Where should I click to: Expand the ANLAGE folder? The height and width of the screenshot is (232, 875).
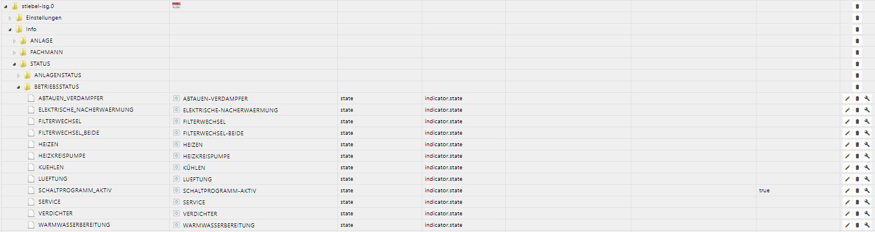(x=14, y=41)
